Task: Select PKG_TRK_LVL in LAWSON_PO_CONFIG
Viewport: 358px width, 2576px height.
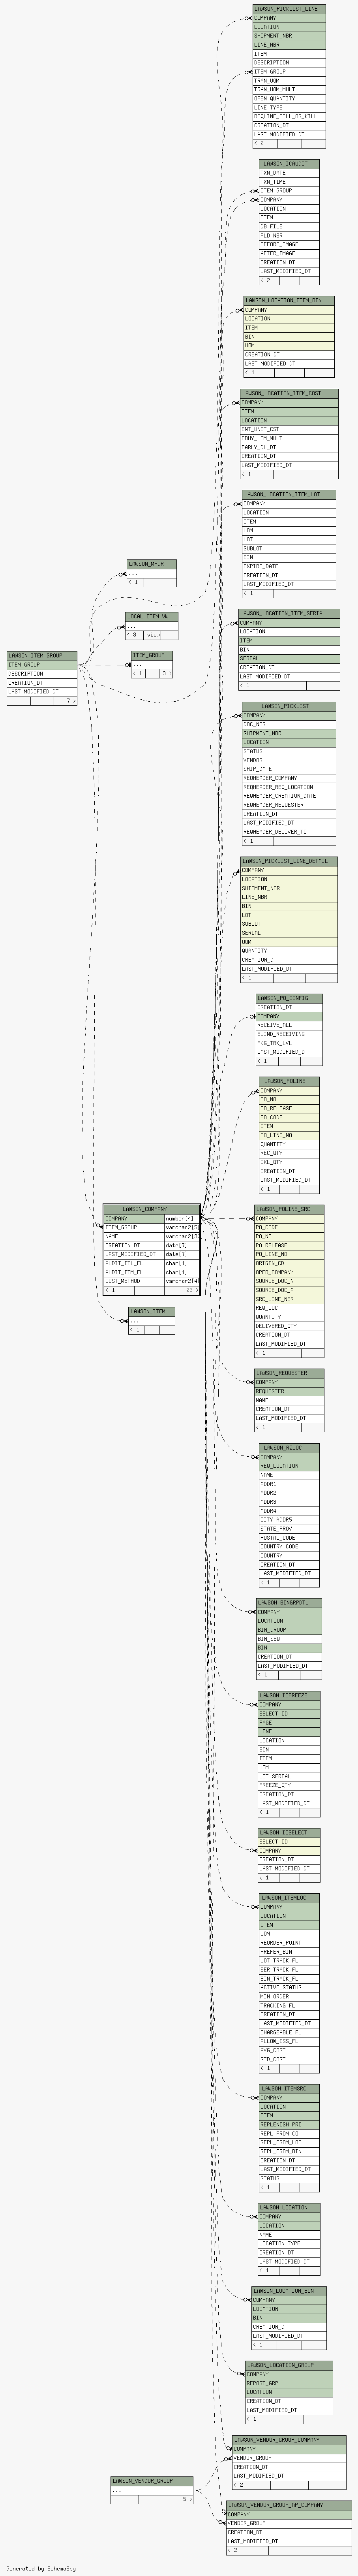Action: pyautogui.click(x=288, y=1043)
